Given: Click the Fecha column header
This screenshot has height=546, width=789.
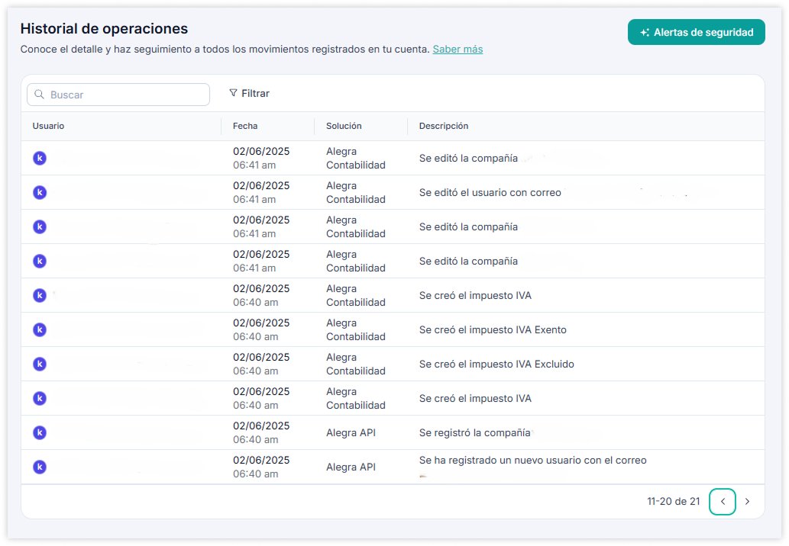Looking at the screenshot, I should click(245, 126).
